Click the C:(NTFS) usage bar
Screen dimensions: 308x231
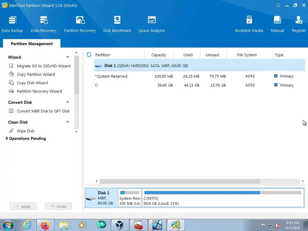pyautogui.click(x=223, y=193)
